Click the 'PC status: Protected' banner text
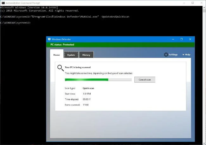 [62, 45]
